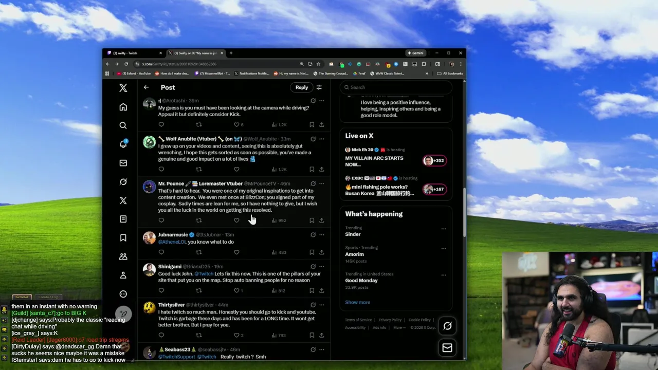This screenshot has width=658, height=370.
Task: Click the browser address bar
Action: click(218, 64)
